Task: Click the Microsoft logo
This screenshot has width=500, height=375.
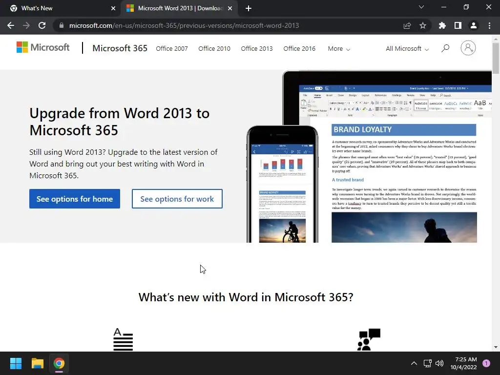Action: [43, 47]
